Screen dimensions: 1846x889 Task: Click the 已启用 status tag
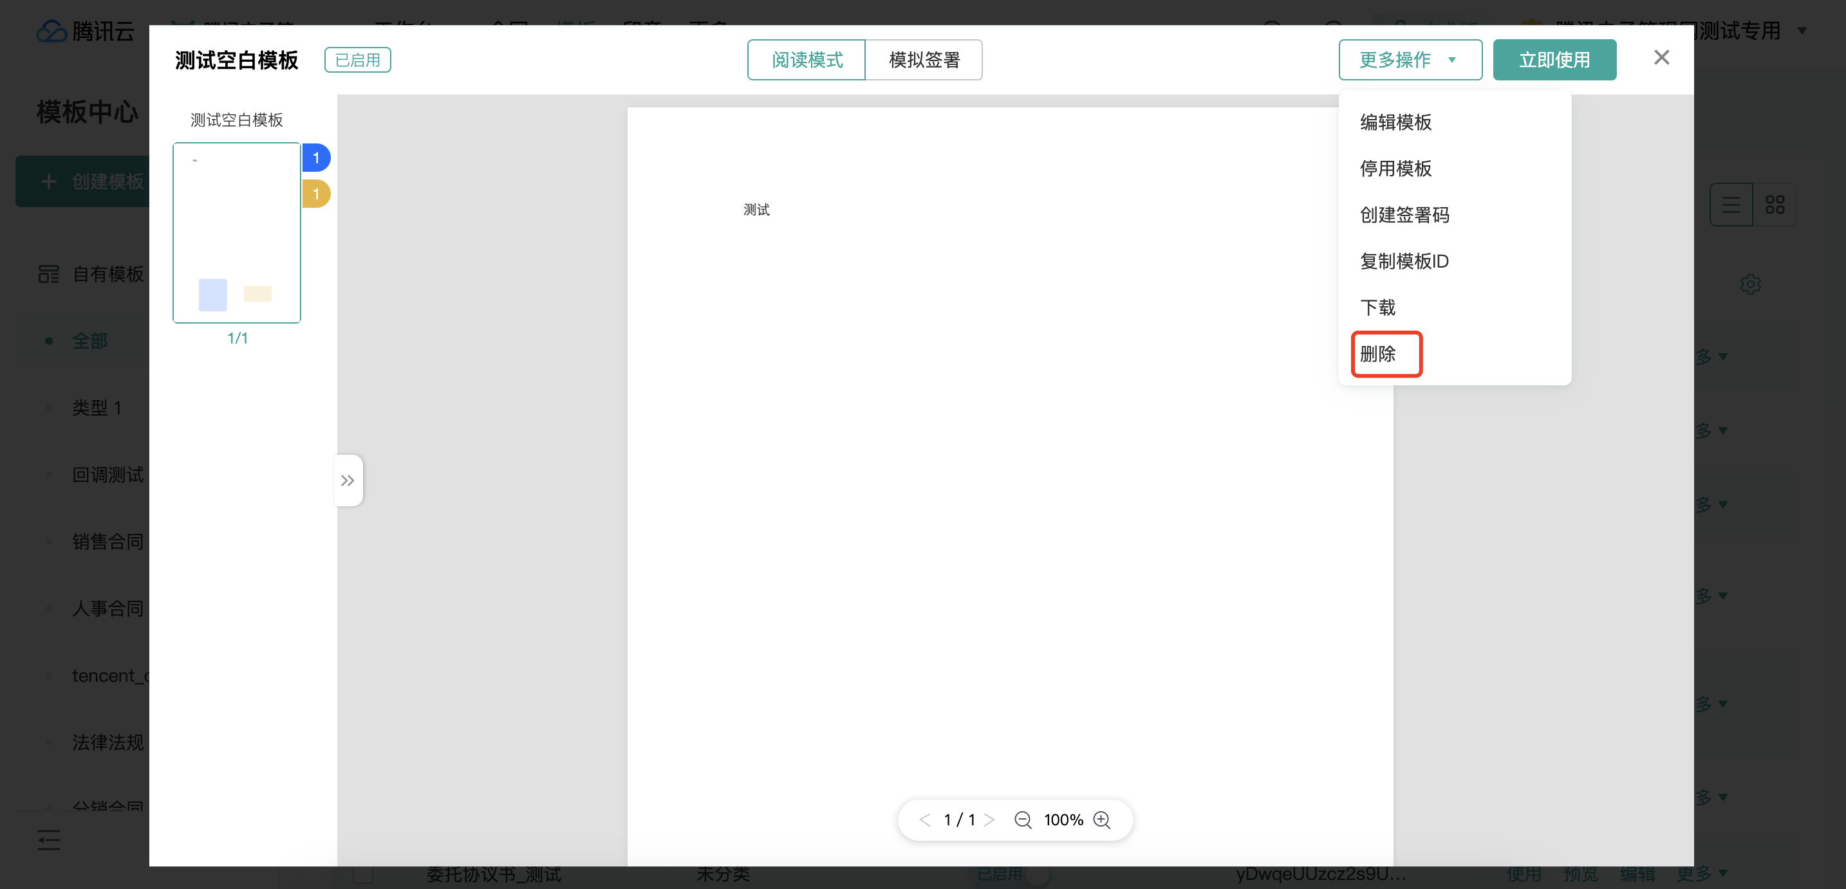click(x=358, y=60)
